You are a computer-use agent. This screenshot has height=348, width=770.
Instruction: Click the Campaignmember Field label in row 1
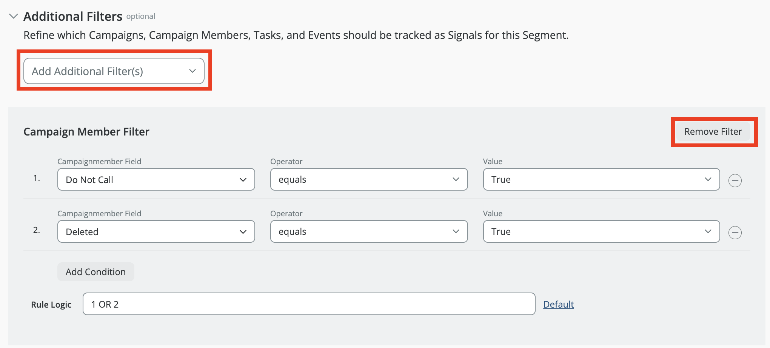pos(99,162)
